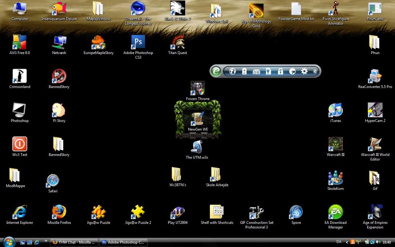Collapse eManagement bar with arrow button
This screenshot has height=247, width=395.
pyautogui.click(x=315, y=71)
